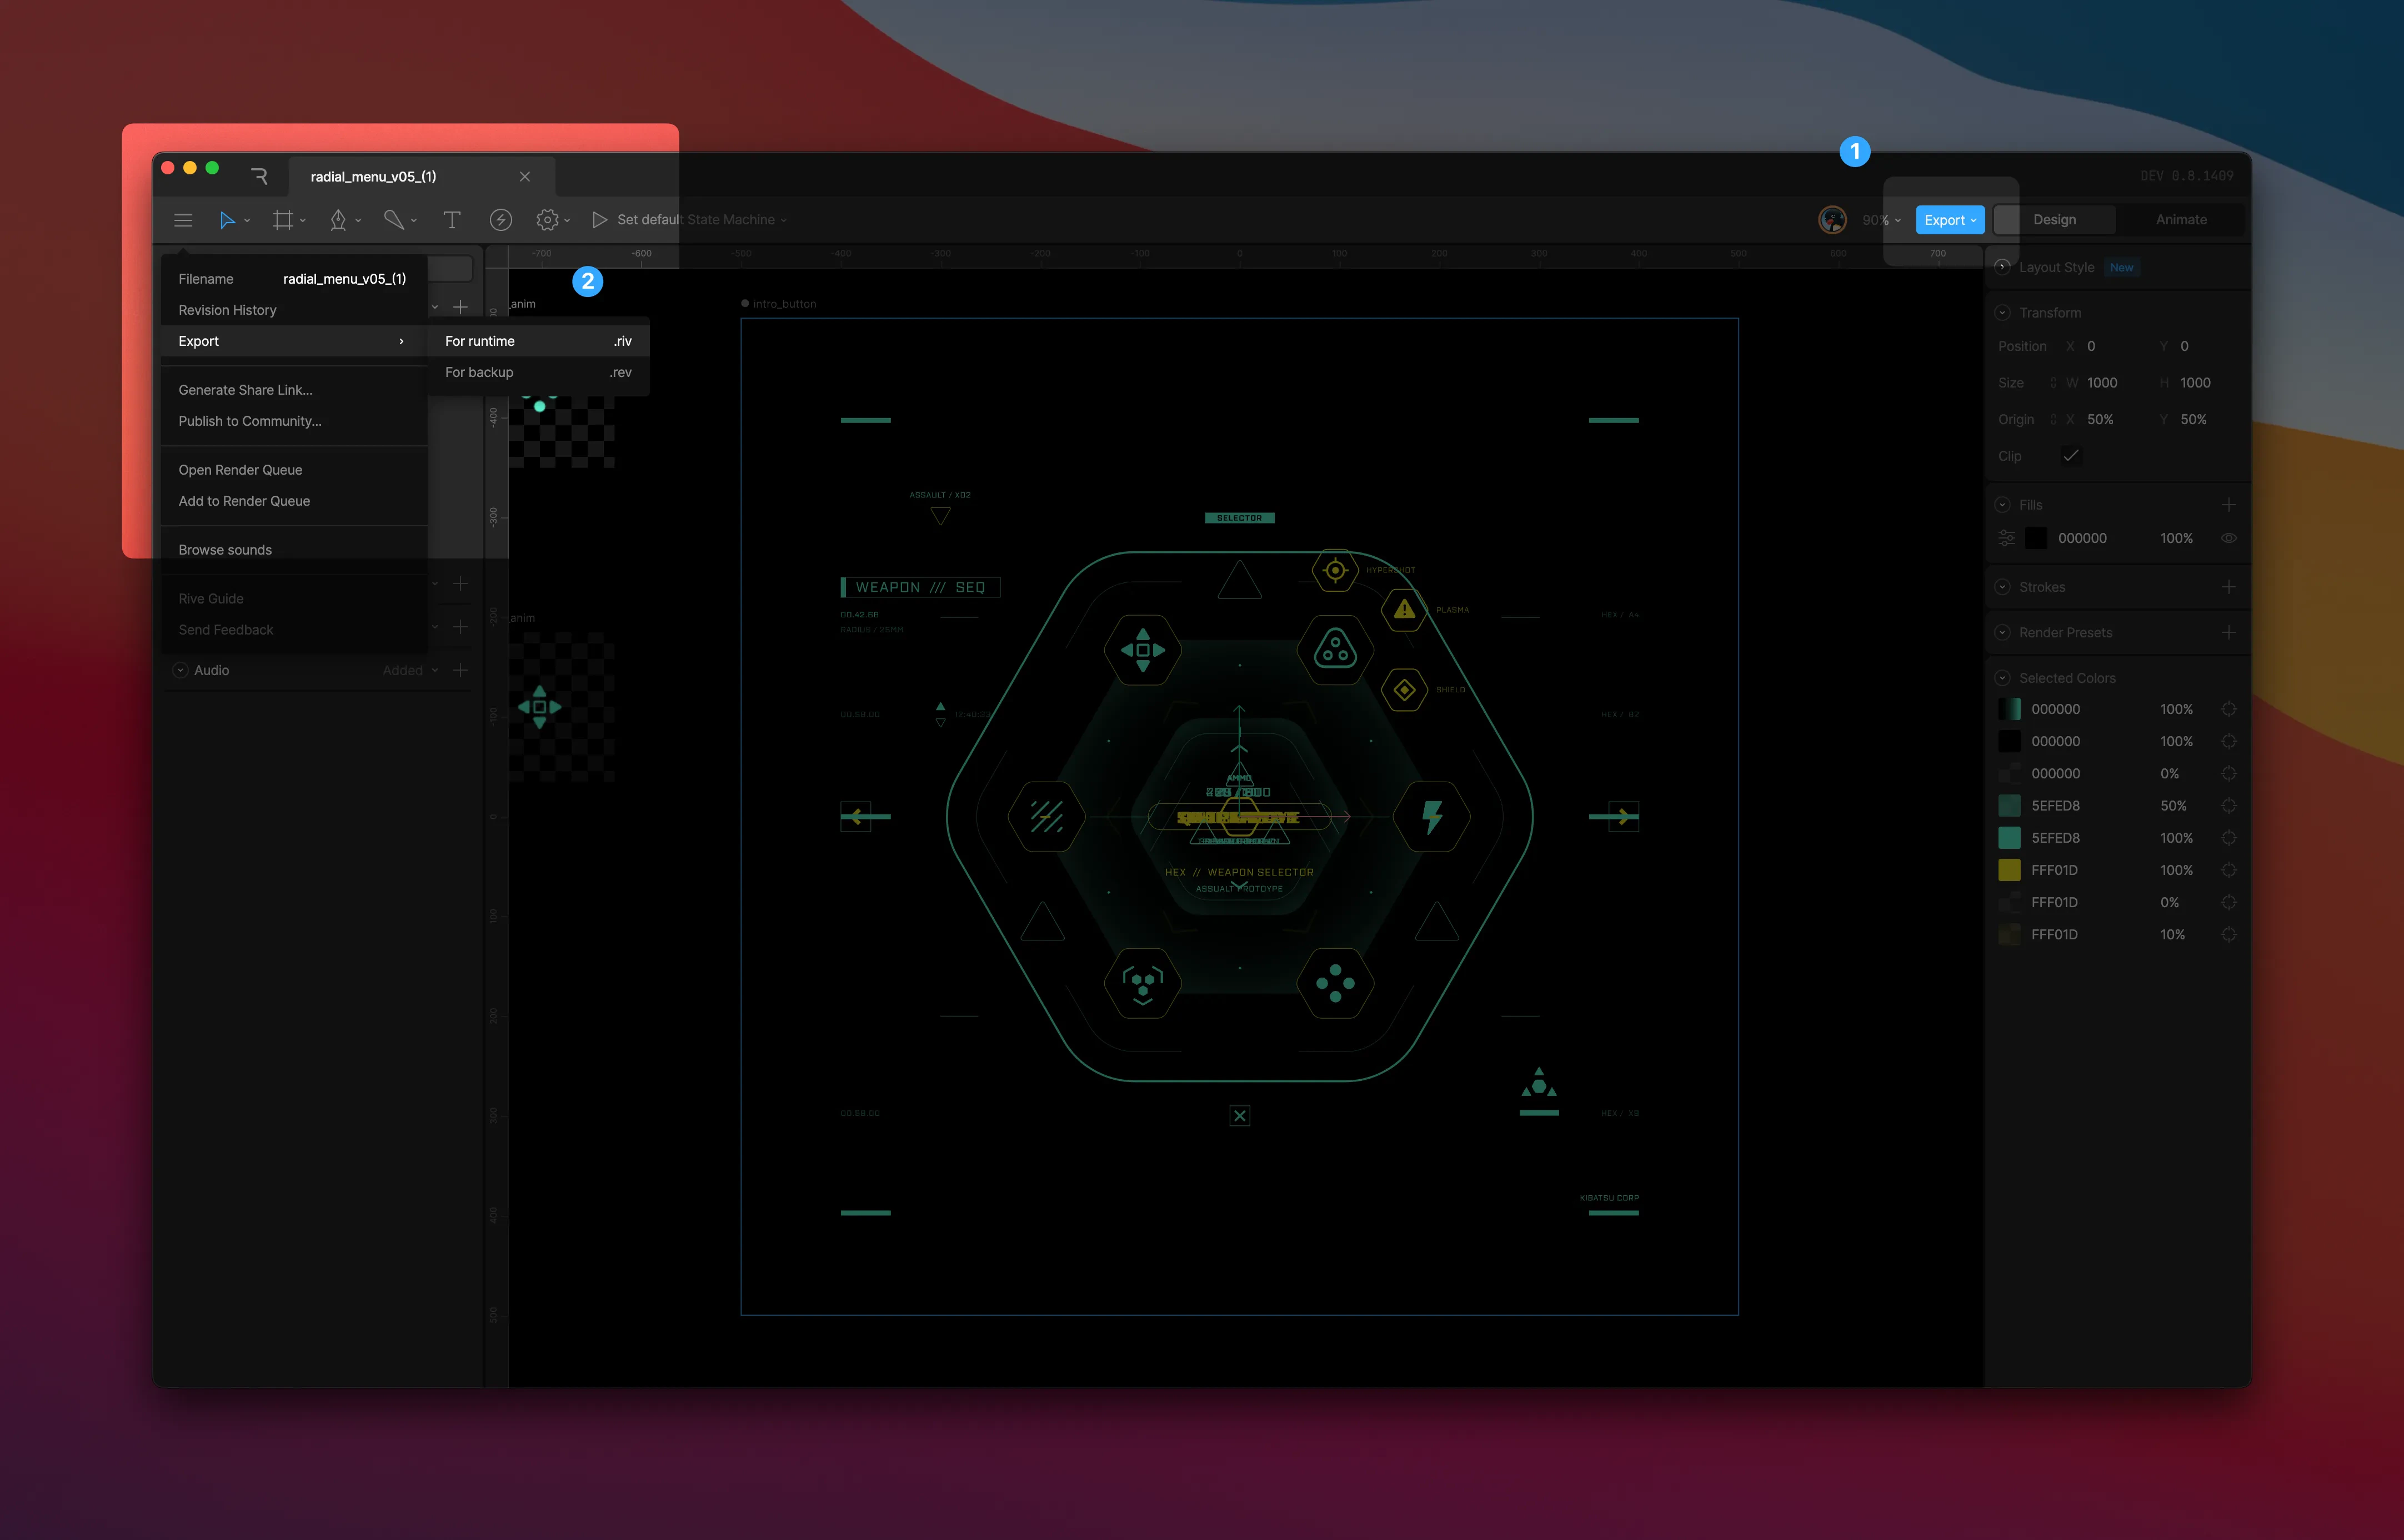Screen dimensions: 2404x1540
Task: Click the lightning bolt events icon
Action: tap(500, 220)
